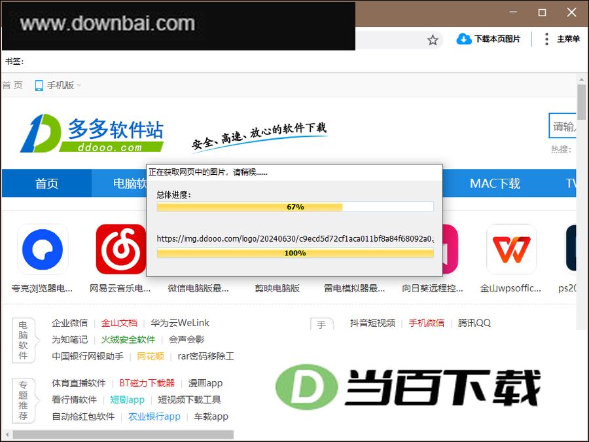Image resolution: width=589 pixels, height=442 pixels.
Task: Click the current file progress bar at 100%
Action: pyautogui.click(x=295, y=253)
